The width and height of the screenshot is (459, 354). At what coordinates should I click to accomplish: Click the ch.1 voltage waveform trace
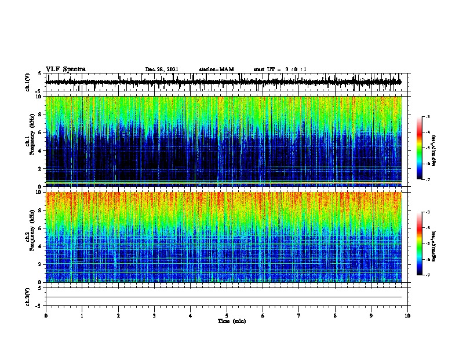[x=223, y=82]
